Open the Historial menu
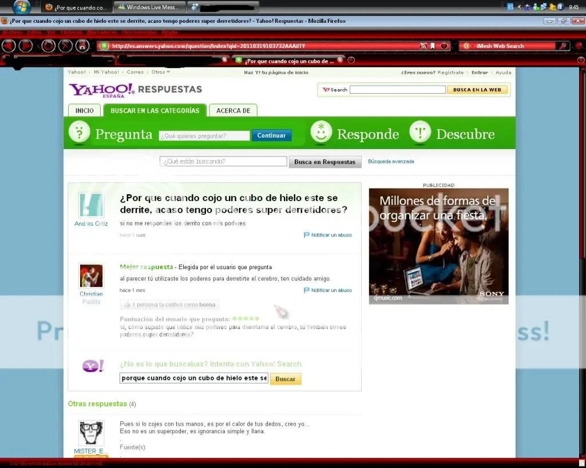 (x=71, y=33)
